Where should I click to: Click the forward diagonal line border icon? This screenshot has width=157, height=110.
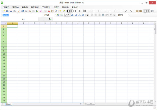[126, 11]
